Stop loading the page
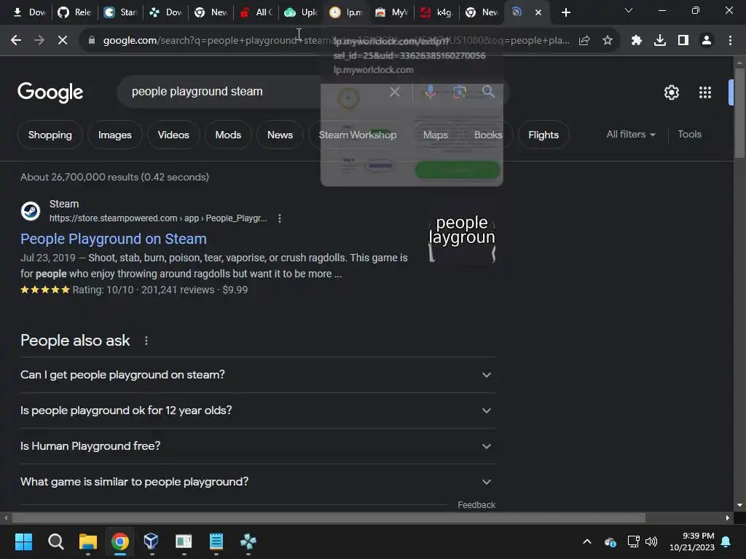This screenshot has height=559, width=746. pos(63,41)
